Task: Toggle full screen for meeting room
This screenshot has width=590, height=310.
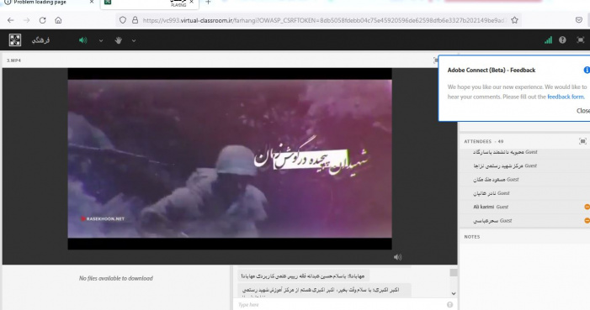Action: (581, 39)
